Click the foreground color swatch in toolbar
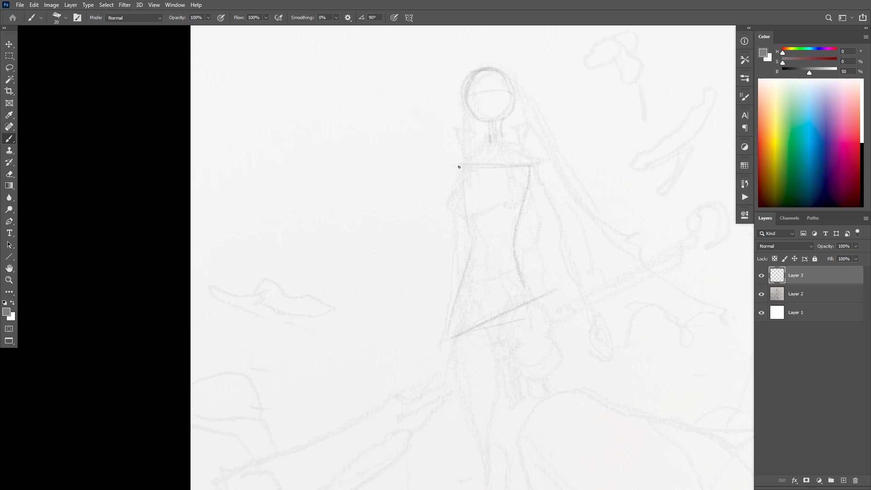This screenshot has height=490, width=871. coord(6,312)
